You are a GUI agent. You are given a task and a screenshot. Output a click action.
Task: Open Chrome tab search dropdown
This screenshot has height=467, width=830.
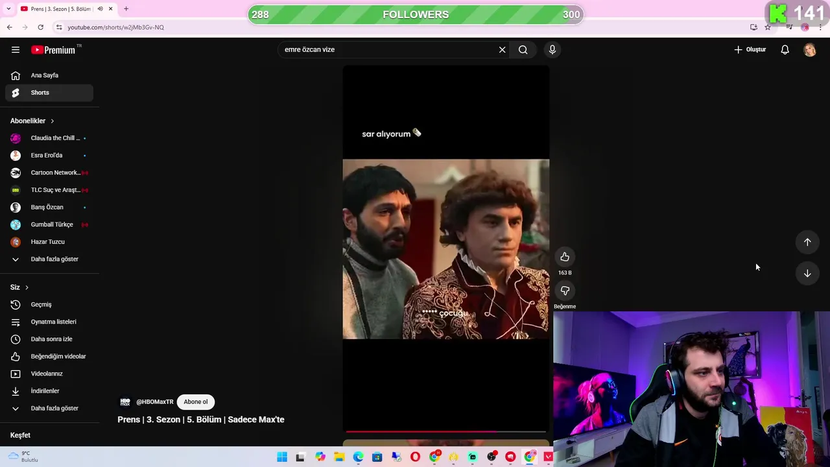[9, 8]
